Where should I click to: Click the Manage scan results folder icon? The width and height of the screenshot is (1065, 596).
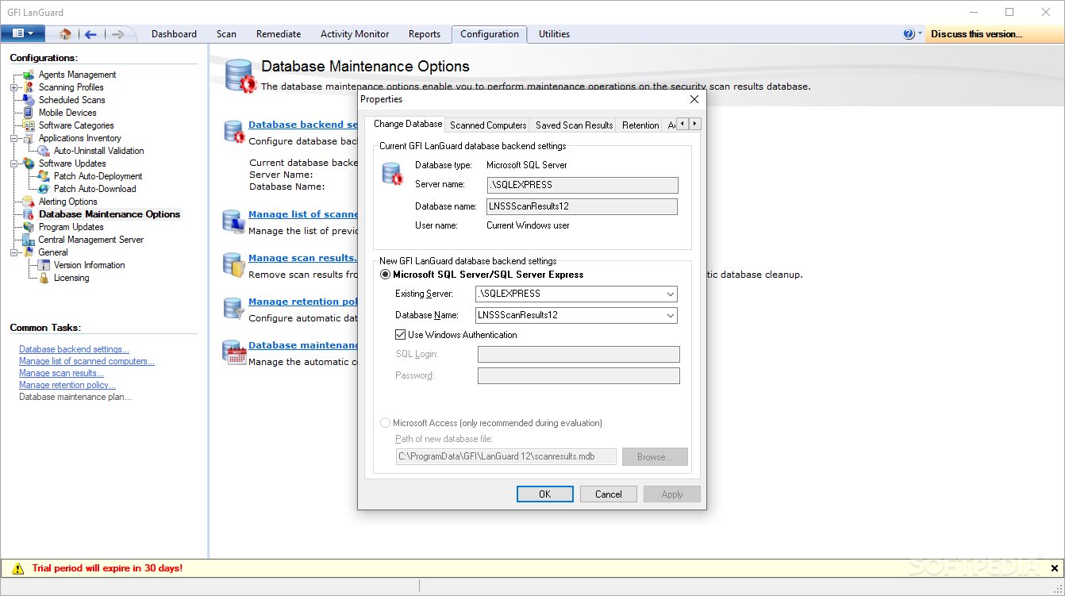coord(233,265)
